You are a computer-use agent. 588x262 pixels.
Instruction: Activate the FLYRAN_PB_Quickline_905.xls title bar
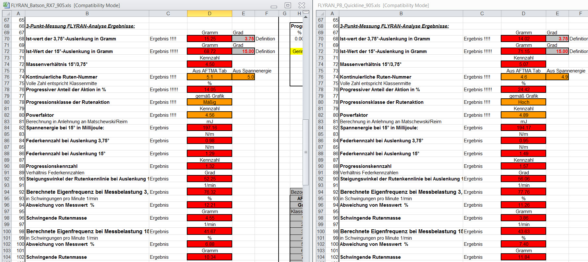coord(373,5)
